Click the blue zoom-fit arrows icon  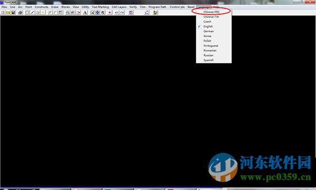pyautogui.click(x=97, y=13)
